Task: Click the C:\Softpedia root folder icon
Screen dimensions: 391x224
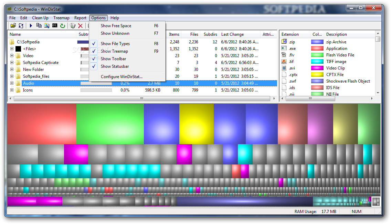Action: pyautogui.click(x=12, y=42)
